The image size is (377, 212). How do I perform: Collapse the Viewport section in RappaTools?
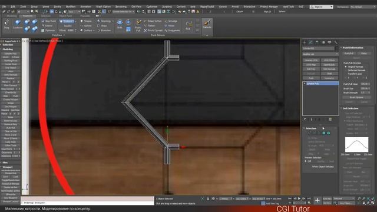[x=1, y=167]
